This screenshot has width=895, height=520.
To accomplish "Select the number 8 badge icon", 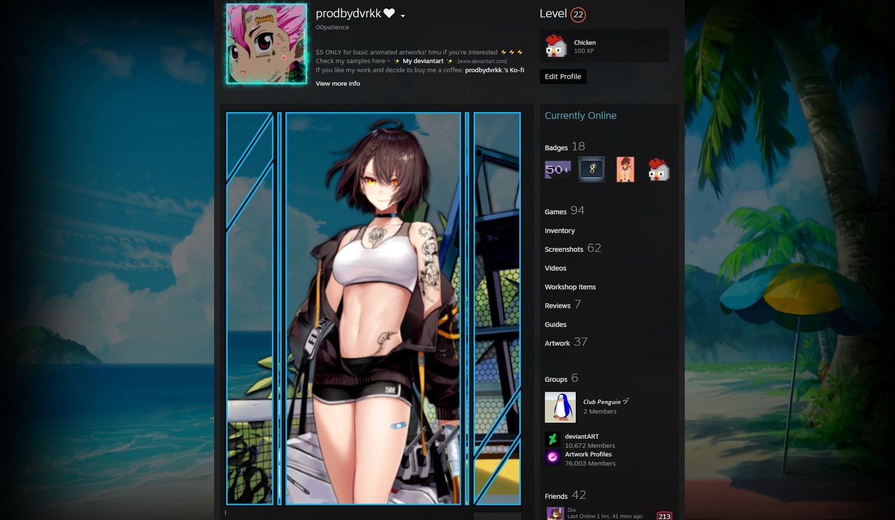I will (x=592, y=169).
